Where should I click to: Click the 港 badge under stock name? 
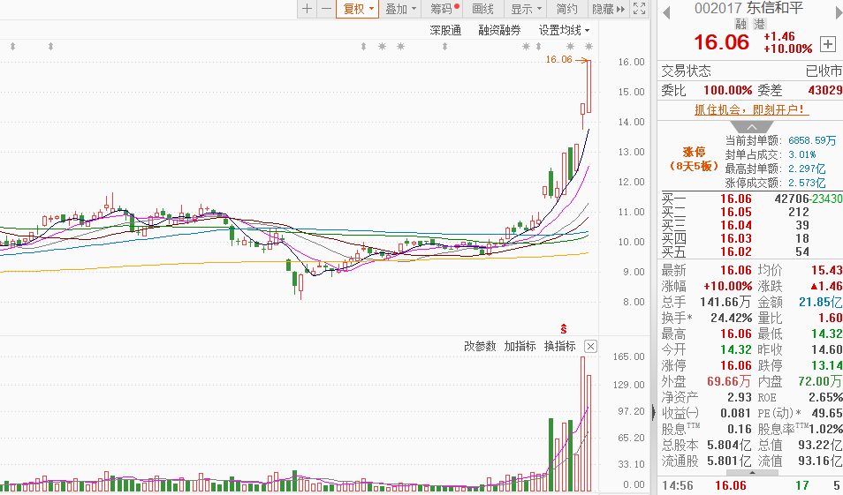(x=759, y=24)
